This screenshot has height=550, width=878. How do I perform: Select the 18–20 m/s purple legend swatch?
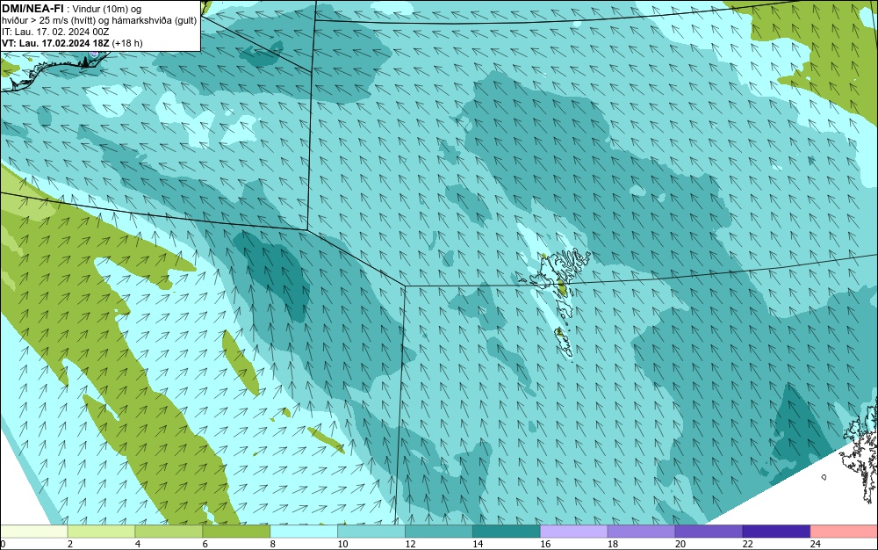point(641,532)
